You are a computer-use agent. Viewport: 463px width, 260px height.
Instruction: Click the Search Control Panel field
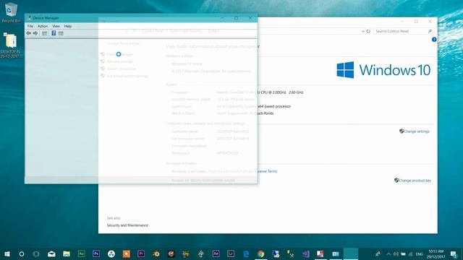coord(404,31)
